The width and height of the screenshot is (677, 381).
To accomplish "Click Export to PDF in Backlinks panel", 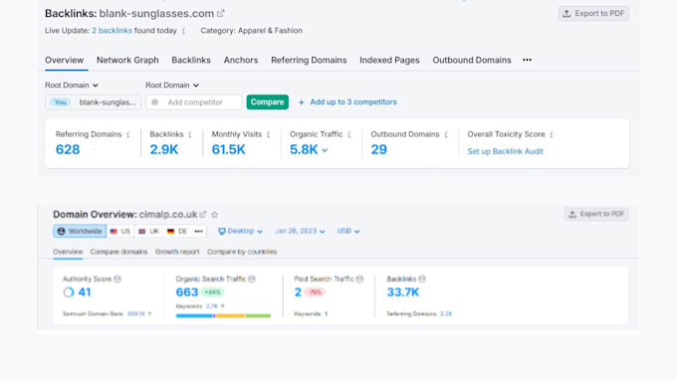I will pos(593,13).
